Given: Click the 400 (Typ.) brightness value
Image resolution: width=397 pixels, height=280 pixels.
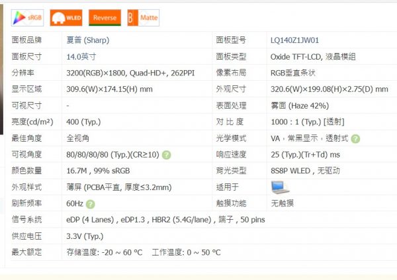Looking at the screenshot, I should (x=83, y=122).
